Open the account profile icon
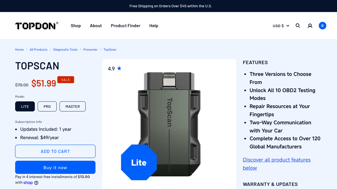The image size is (337, 189). 310,26
